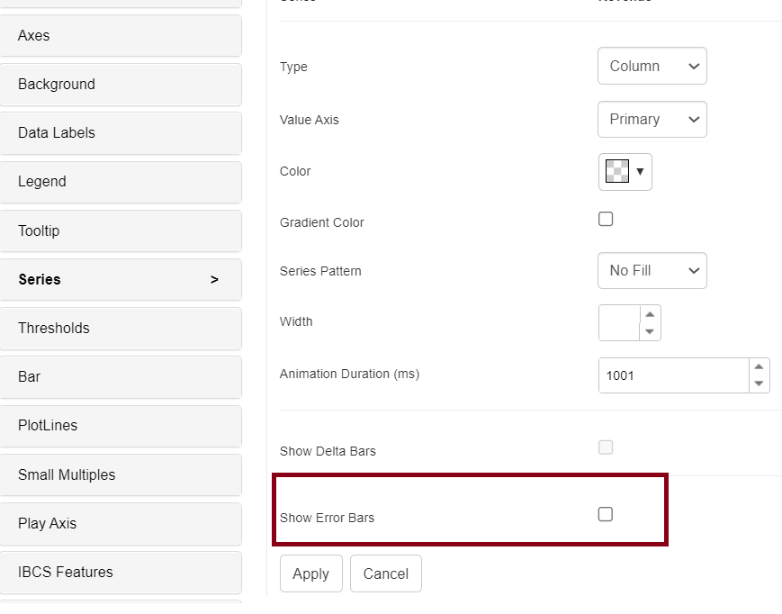Expand the Series settings panel
This screenshot has width=782, height=614.
[121, 279]
